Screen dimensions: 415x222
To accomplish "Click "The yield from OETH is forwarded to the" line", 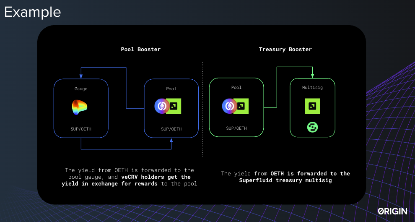I will pos(130,170).
